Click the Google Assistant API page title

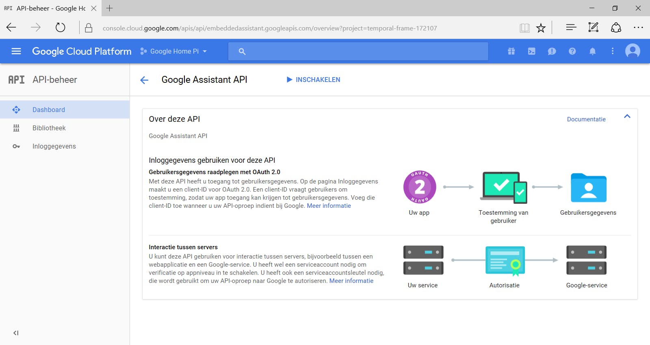204,80
